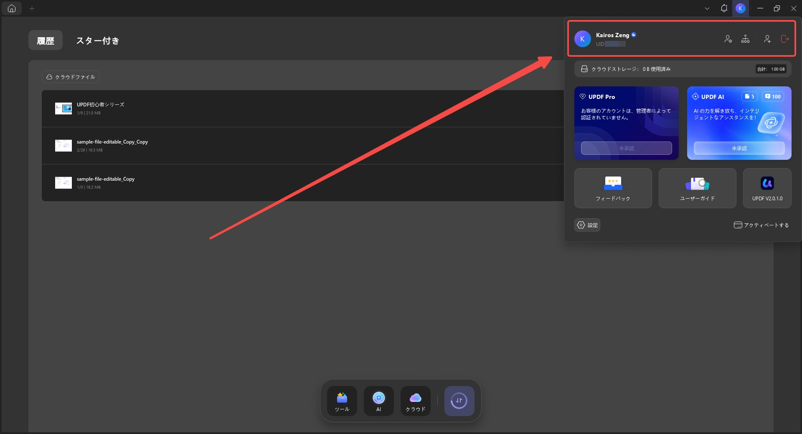Click the history clock dock button
Viewport: 802px width, 434px height.
point(459,401)
